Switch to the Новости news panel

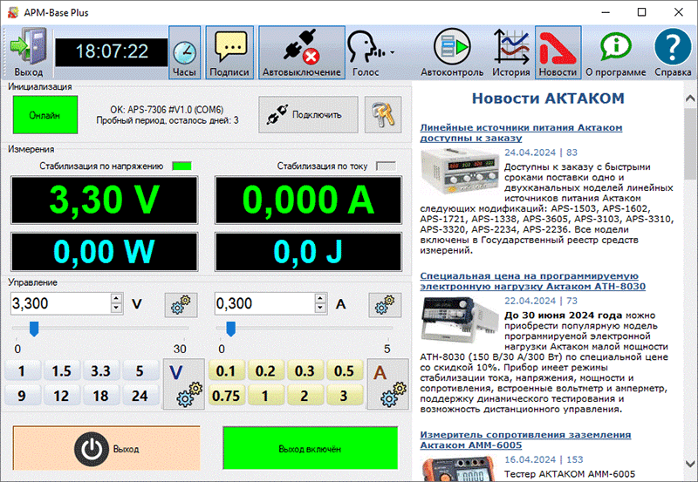tap(558, 51)
